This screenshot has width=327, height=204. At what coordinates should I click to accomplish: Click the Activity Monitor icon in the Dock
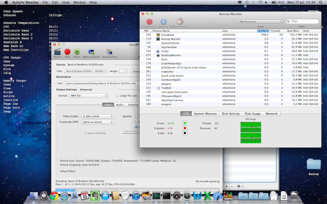156,196
